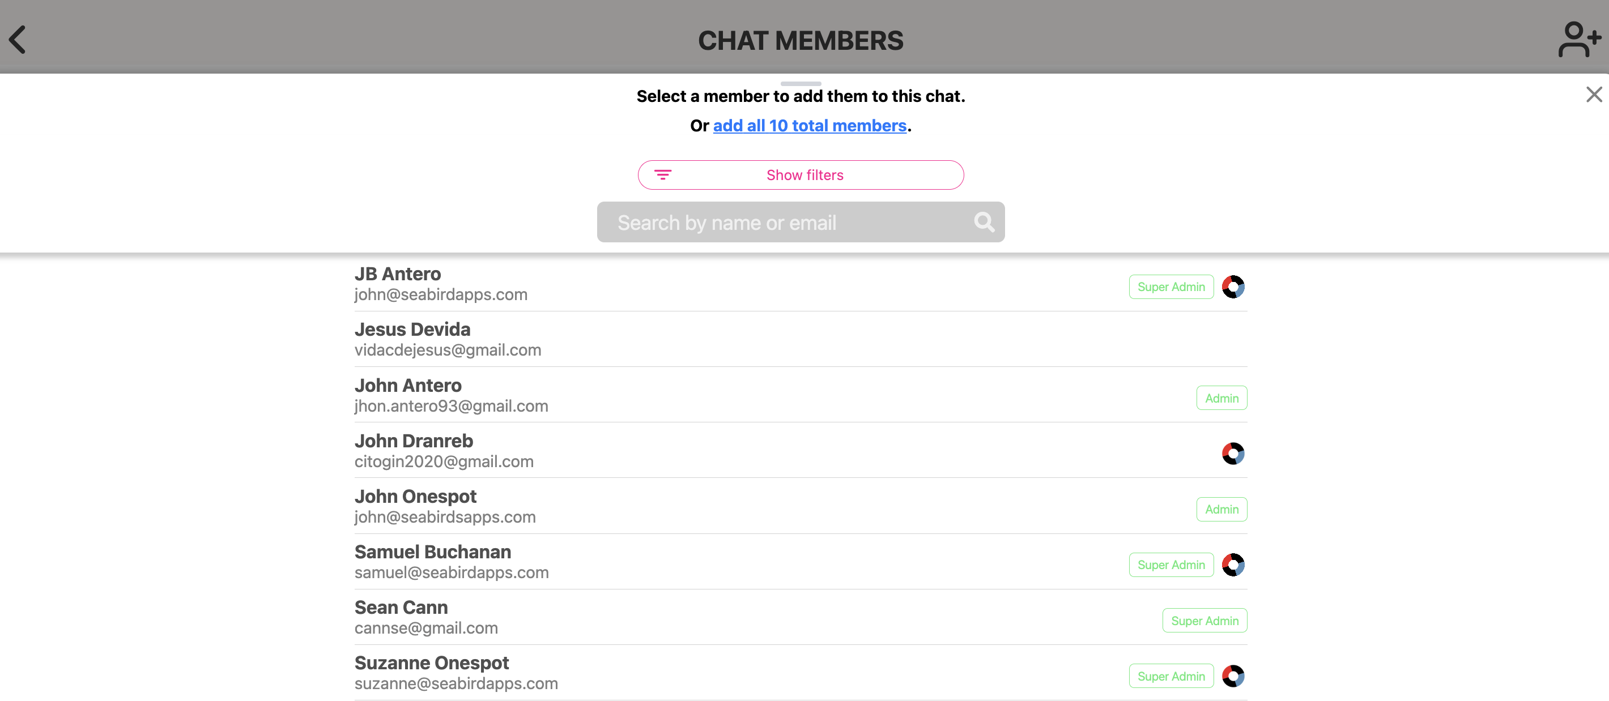
Task: Click the Super Admin badge for JB Antero
Action: coord(1170,287)
